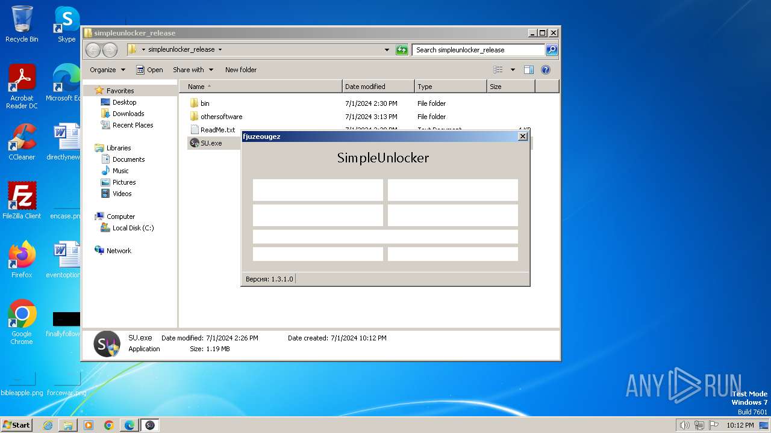
Task: Open Pictures library
Action: pyautogui.click(x=124, y=182)
